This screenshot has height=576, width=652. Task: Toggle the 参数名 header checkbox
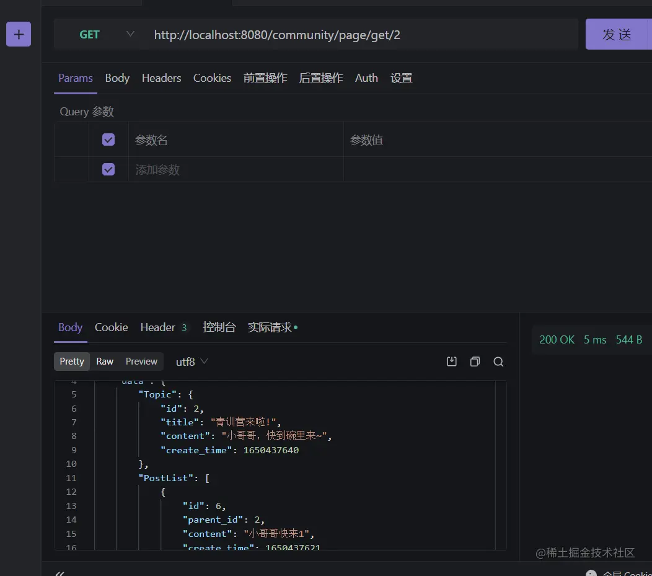tap(108, 140)
